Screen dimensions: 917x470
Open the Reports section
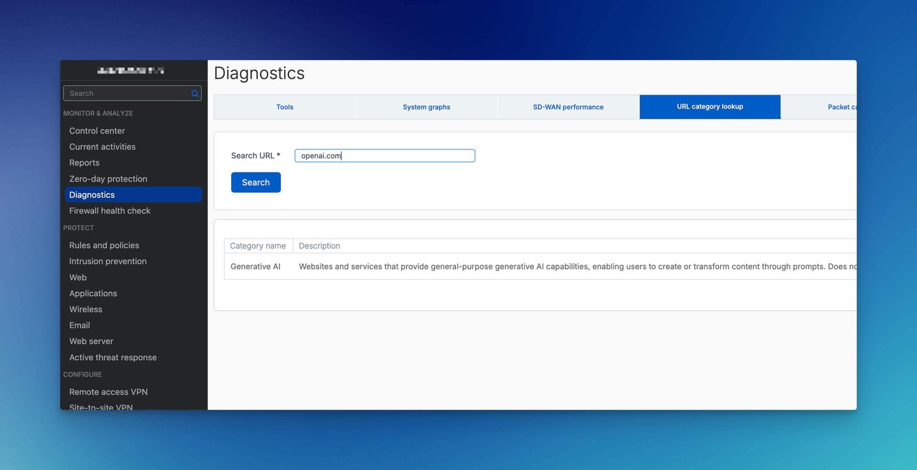[85, 163]
